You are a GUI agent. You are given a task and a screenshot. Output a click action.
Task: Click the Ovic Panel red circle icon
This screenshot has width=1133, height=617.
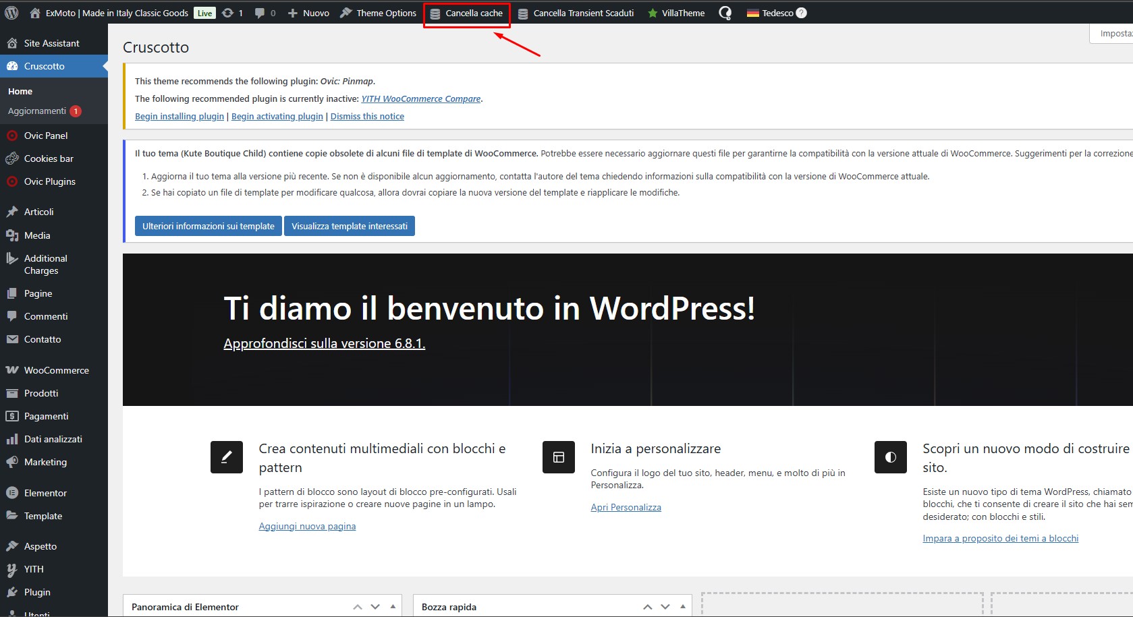click(x=12, y=136)
